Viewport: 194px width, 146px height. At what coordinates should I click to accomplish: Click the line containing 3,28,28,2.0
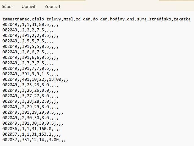point(30,101)
